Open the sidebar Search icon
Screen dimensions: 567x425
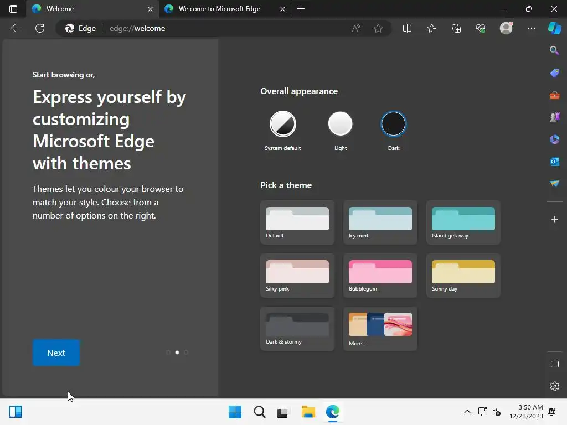tap(554, 50)
